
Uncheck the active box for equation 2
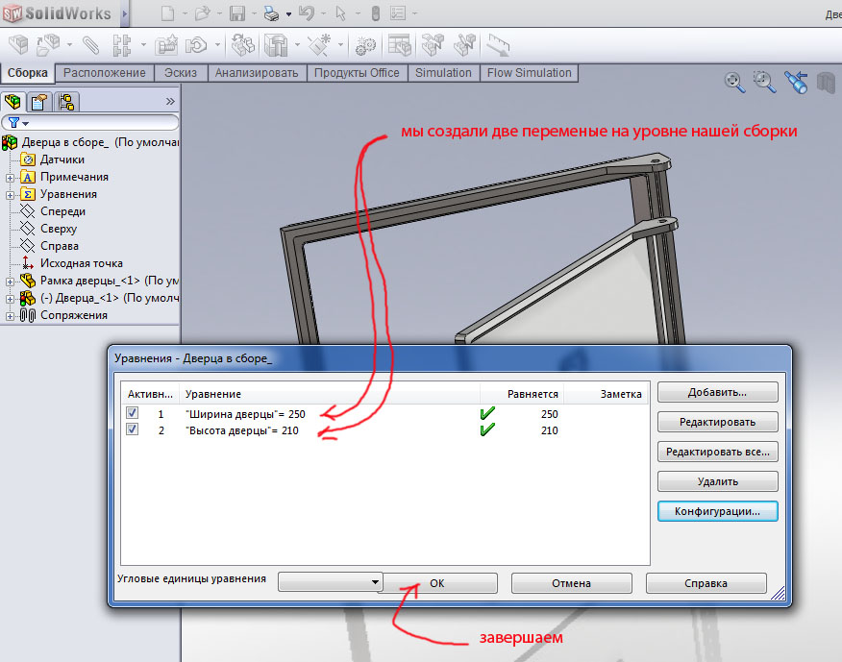point(133,429)
